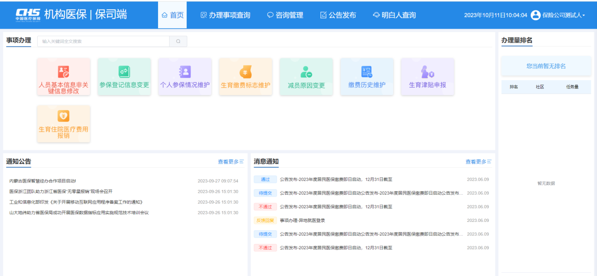This screenshot has height=276, width=597.
Task: Open the 事项办理-异地就医登录 message
Action: coord(302,221)
